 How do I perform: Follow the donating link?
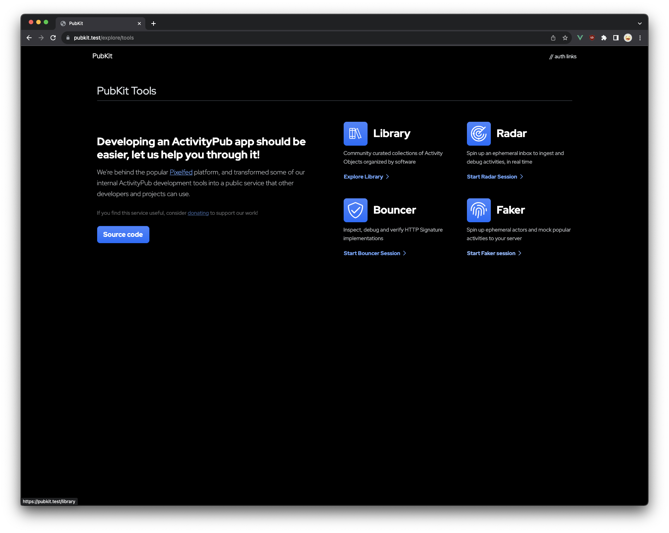(x=198, y=213)
